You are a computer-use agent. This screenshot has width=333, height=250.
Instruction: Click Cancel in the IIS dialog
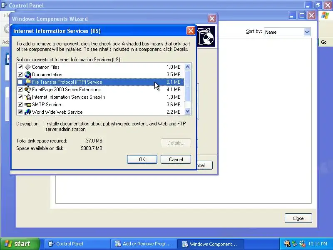(176, 160)
